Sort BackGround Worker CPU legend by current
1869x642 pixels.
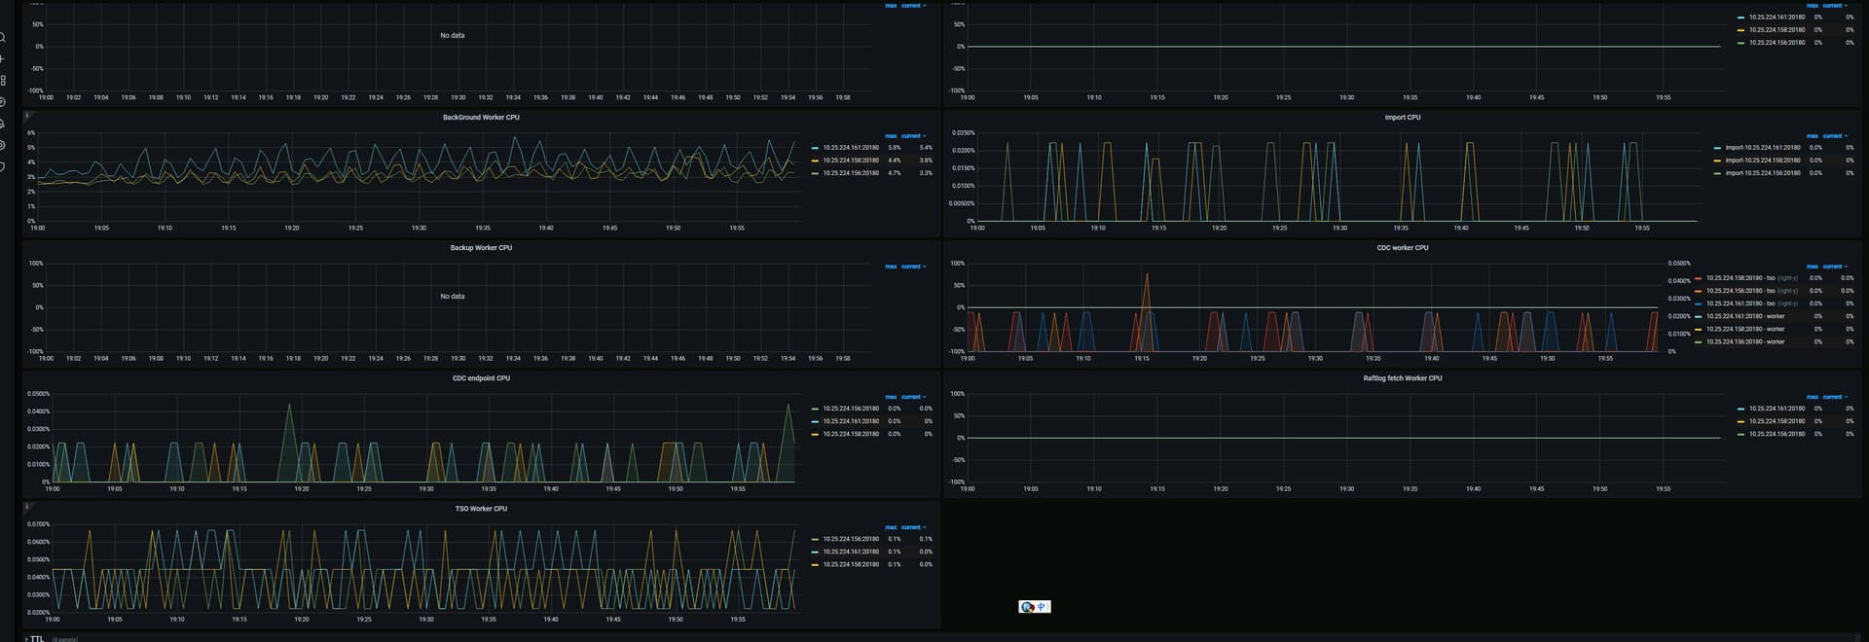pyautogui.click(x=912, y=136)
